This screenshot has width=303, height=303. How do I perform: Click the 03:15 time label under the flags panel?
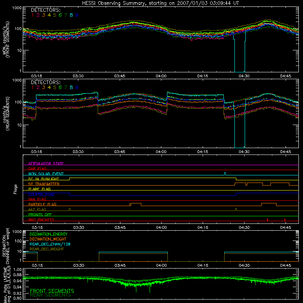(37, 228)
